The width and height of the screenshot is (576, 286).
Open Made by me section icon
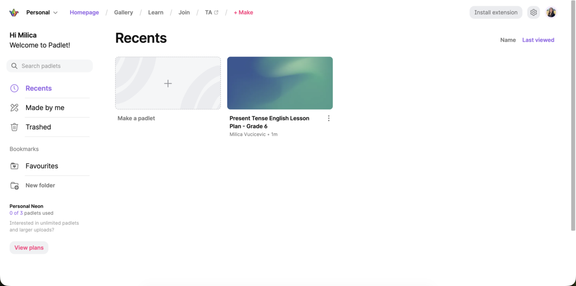tap(15, 107)
